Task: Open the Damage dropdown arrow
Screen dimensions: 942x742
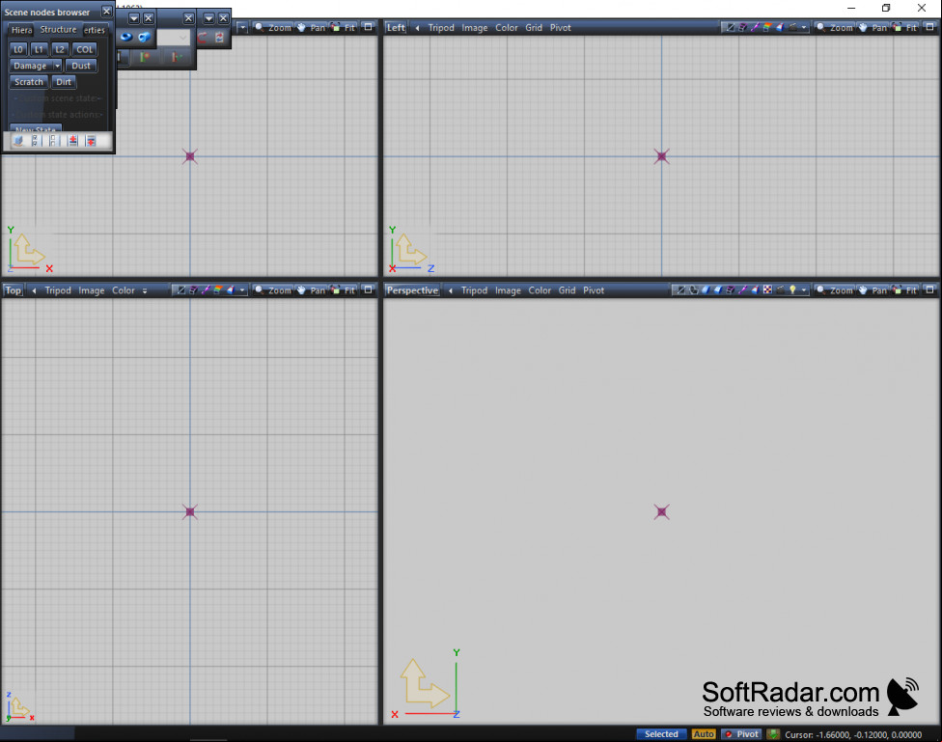Action: pos(57,66)
